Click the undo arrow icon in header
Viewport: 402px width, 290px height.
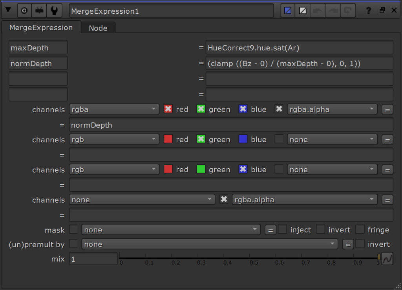pyautogui.click(x=318, y=11)
